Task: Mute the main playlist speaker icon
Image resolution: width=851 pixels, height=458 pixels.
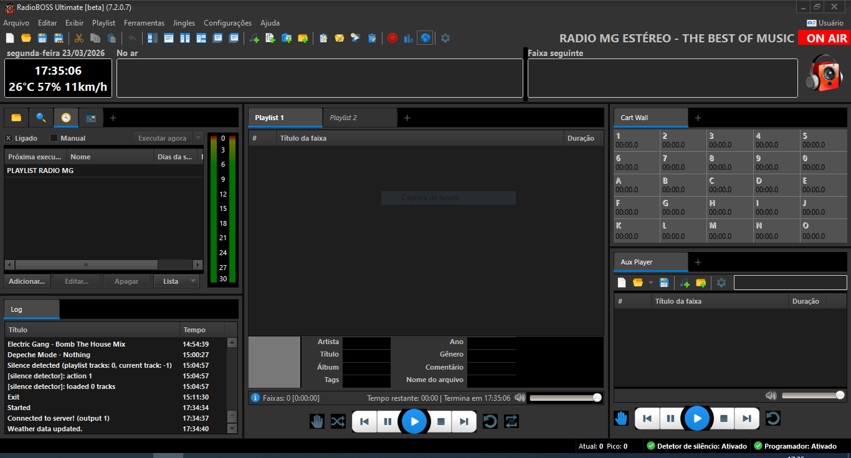Action: pos(520,398)
